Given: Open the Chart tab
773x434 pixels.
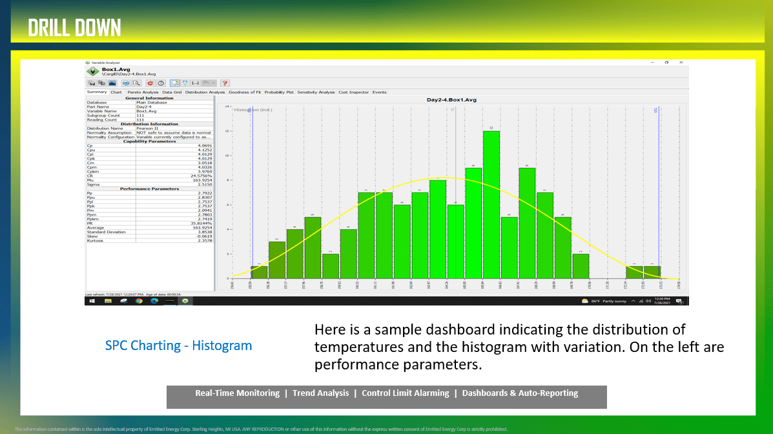Looking at the screenshot, I should [116, 92].
